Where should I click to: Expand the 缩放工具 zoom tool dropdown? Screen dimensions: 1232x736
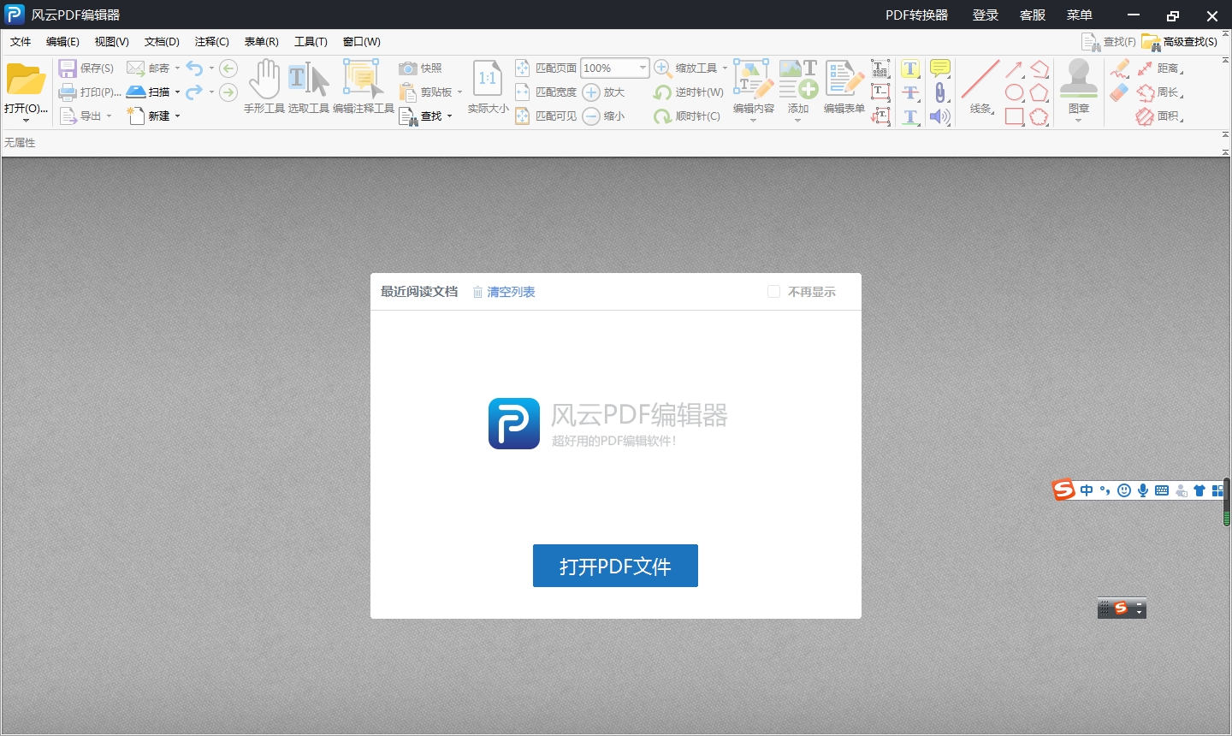pyautogui.click(x=725, y=68)
